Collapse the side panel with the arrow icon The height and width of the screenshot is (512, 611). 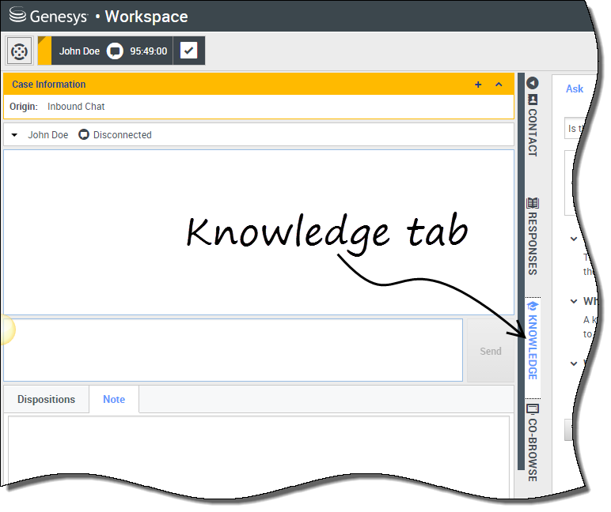[533, 83]
